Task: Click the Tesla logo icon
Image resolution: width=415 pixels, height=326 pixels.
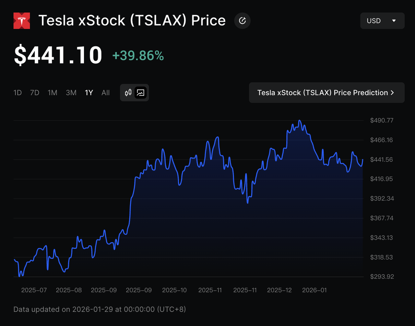Action: [22, 21]
